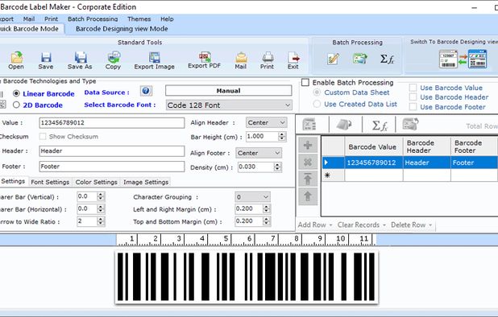The width and height of the screenshot is (498, 317).
Task: Switch to the Color Settings tab
Action: pos(96,182)
